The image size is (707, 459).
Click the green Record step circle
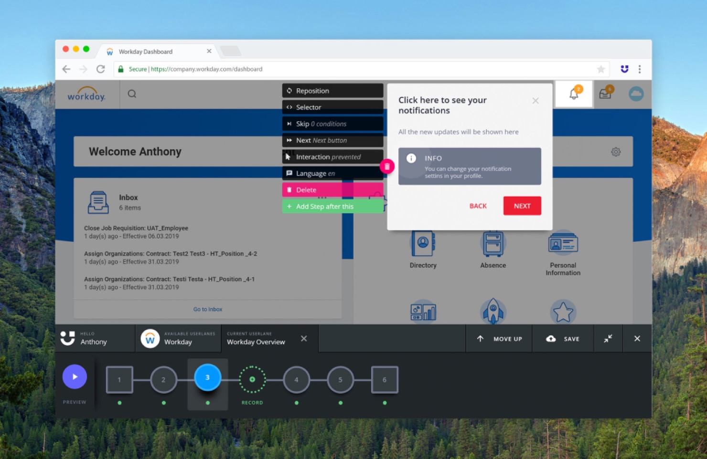(x=252, y=380)
